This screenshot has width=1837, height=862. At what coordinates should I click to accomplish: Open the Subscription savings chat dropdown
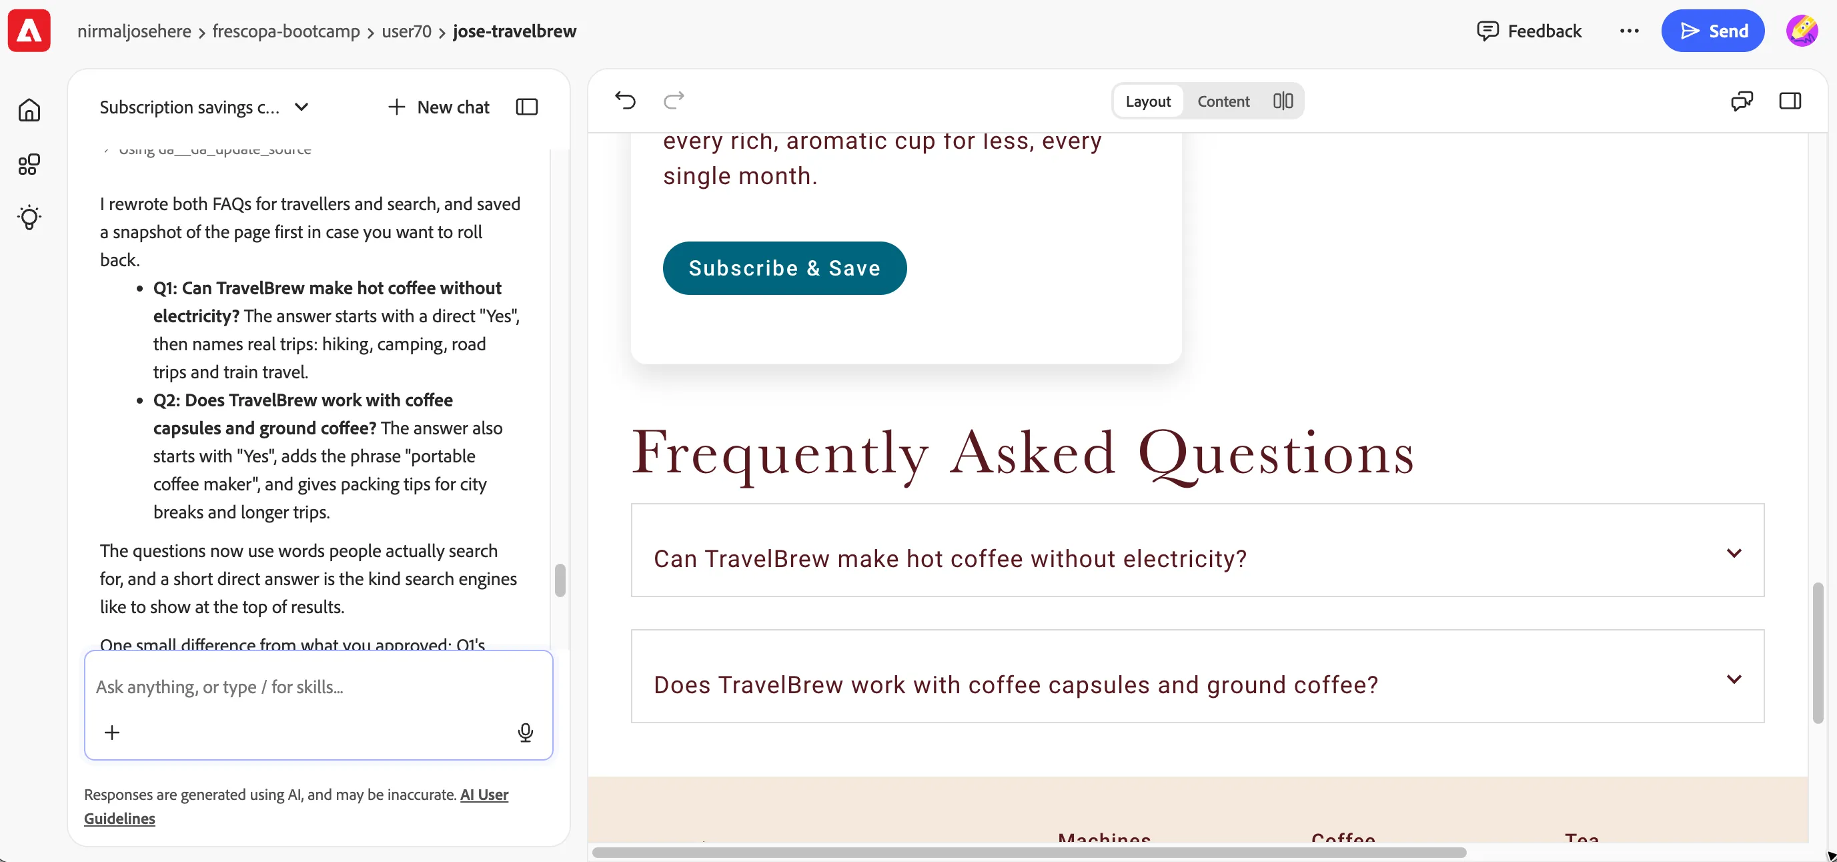(x=204, y=107)
